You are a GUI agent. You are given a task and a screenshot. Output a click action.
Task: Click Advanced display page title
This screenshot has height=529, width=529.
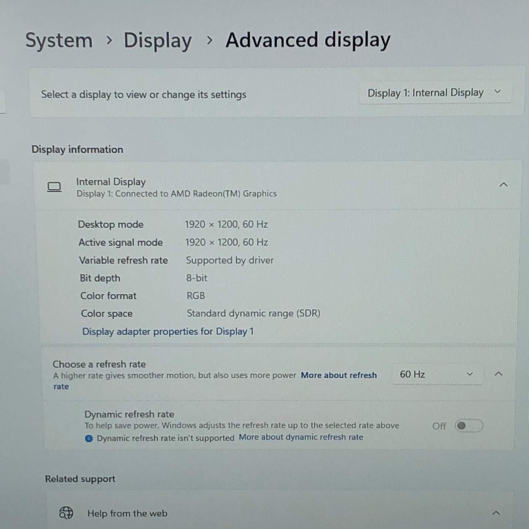tap(308, 40)
